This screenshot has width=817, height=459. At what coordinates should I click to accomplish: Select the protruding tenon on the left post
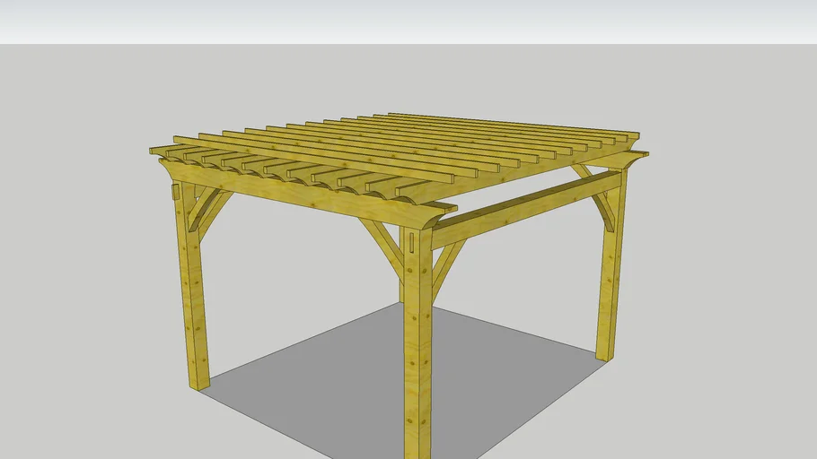(176, 192)
